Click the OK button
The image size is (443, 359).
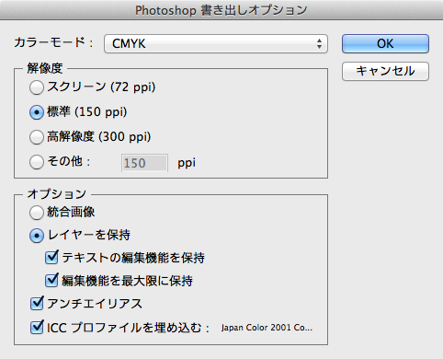click(385, 44)
